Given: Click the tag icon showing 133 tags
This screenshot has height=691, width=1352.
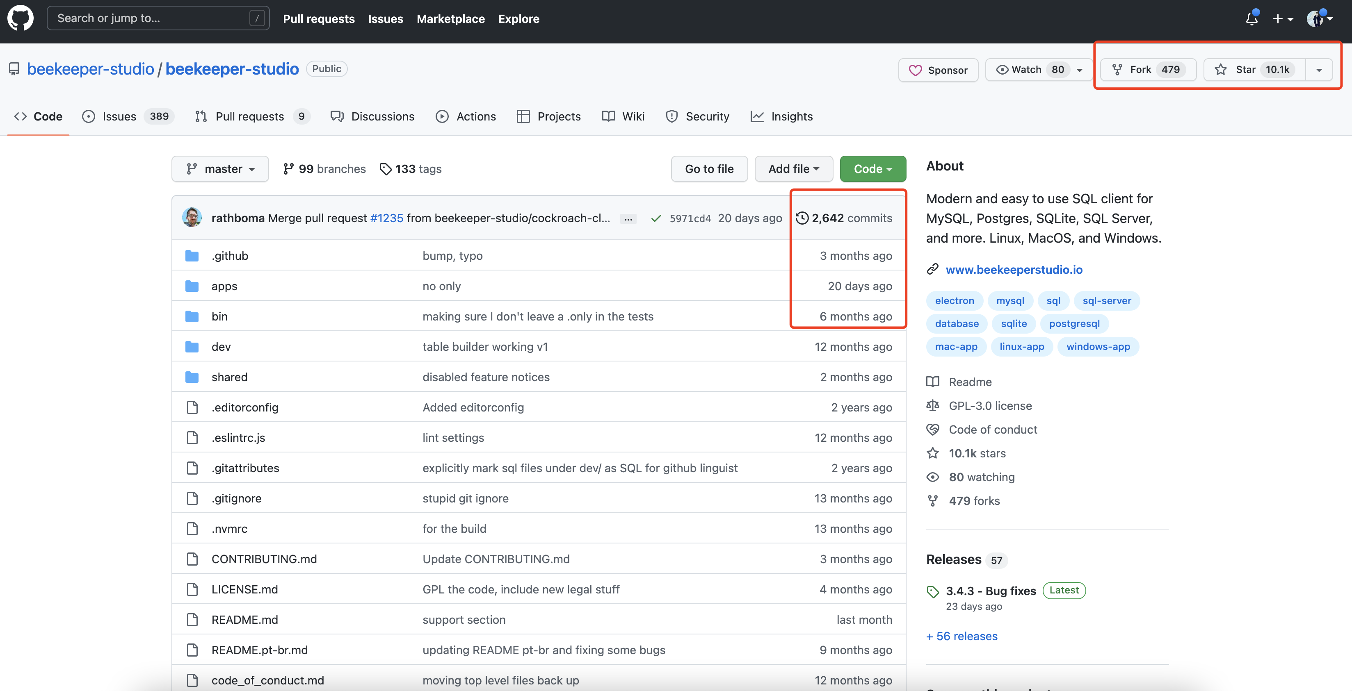Looking at the screenshot, I should pyautogui.click(x=386, y=168).
